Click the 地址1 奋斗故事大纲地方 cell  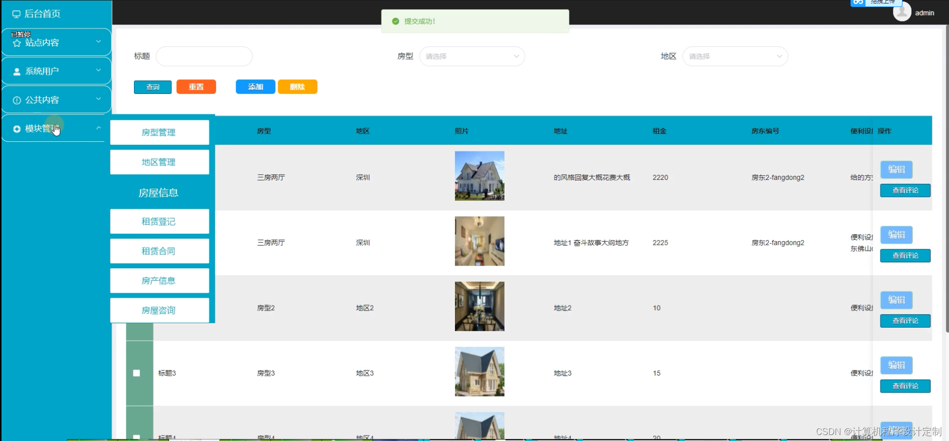[591, 243]
